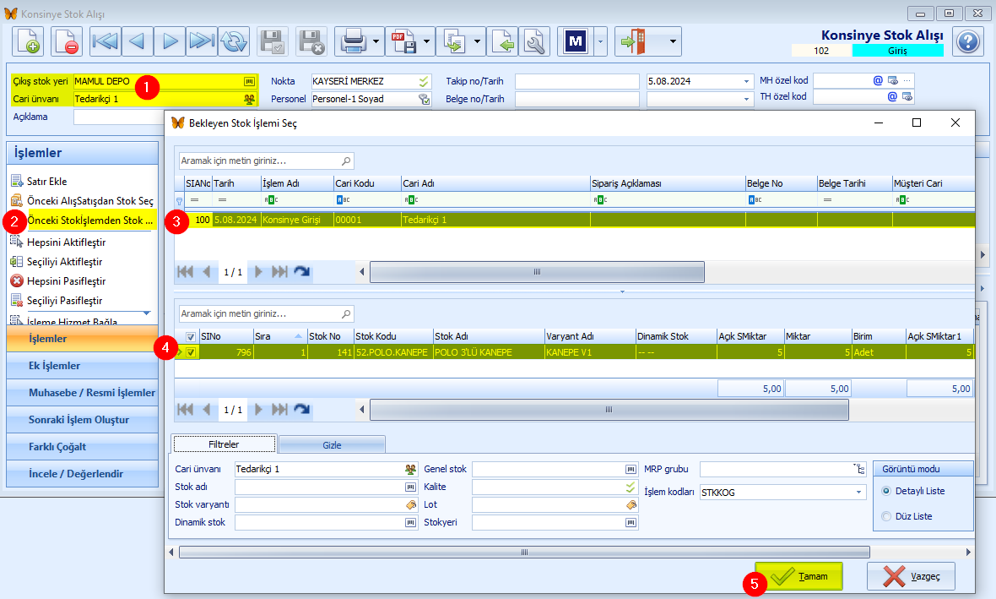Open exit door dropdown arrow
Image resolution: width=996 pixels, height=599 pixels.
click(x=673, y=42)
